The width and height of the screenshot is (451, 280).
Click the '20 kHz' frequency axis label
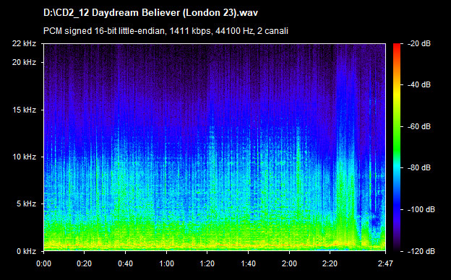[24, 62]
